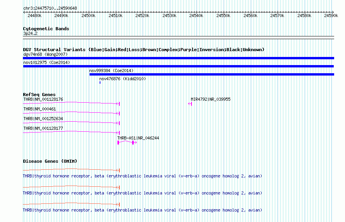This screenshot has width=345, height=222.
Task: Click the 24590k ruler tick label
Action: click(331, 15)
